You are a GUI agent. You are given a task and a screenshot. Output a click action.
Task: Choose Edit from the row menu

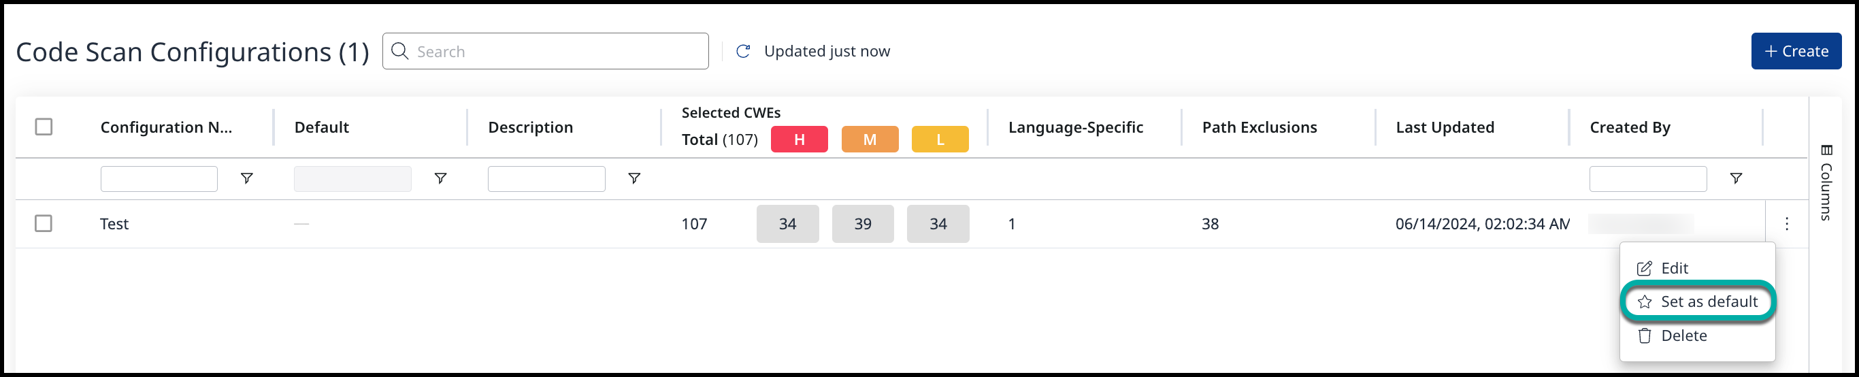click(1673, 269)
